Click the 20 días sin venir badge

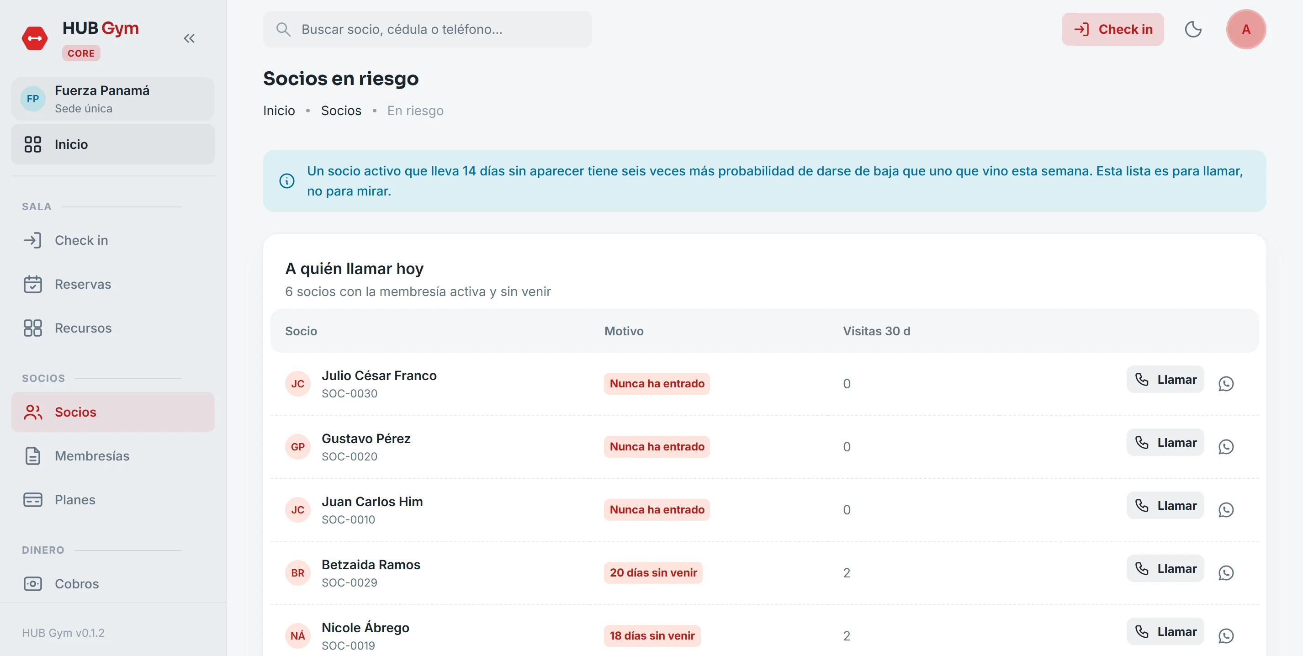pyautogui.click(x=653, y=573)
